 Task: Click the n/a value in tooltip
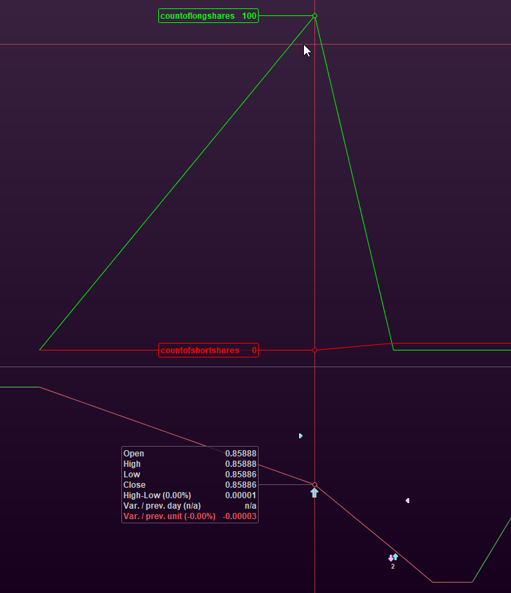(x=250, y=506)
